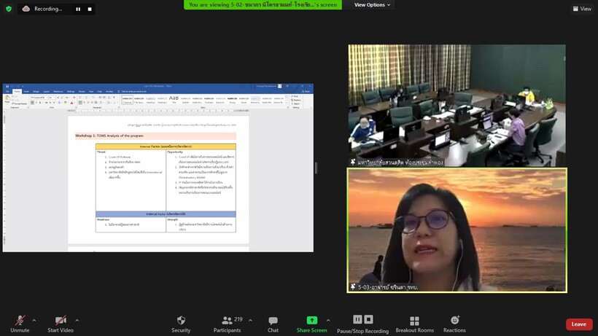
Task: Leave the meeting
Action: [x=579, y=324]
